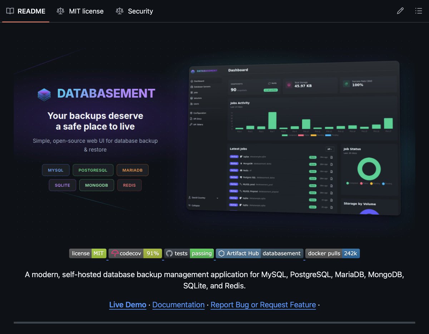Click the description paragraph about self-hosted backups

tap(214, 280)
